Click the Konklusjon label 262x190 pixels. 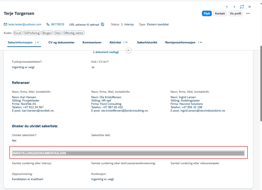(x=99, y=174)
